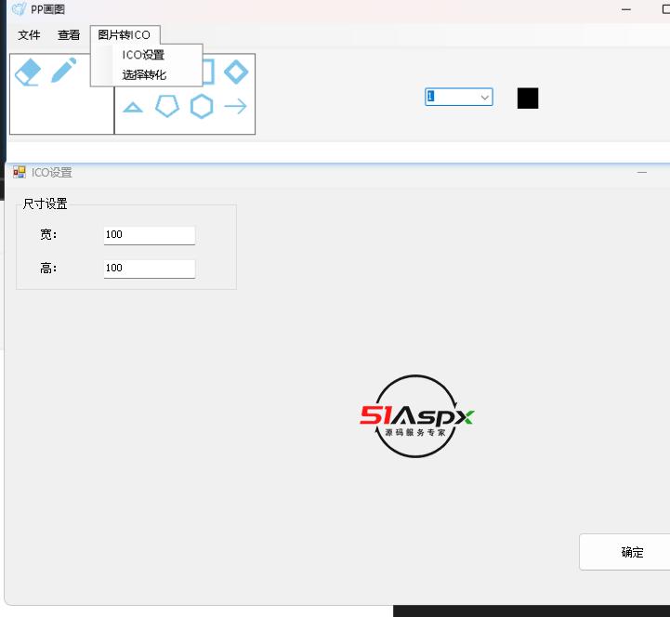Screen dimensions: 670x617
Task: Select the Hexagon shape tool
Action: coord(202,106)
